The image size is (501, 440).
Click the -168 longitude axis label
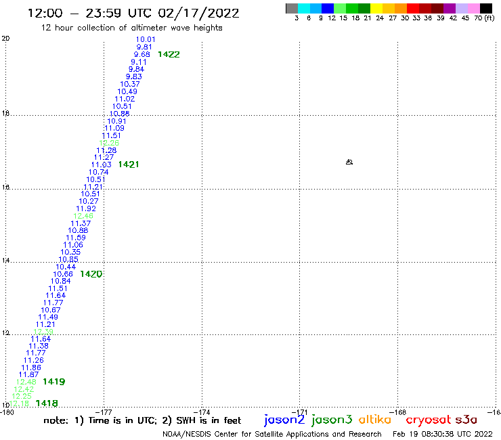tap(398, 412)
